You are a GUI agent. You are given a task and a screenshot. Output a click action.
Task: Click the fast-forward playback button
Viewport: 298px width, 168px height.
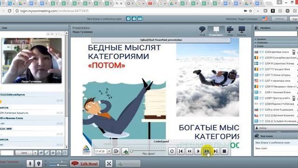(207, 151)
